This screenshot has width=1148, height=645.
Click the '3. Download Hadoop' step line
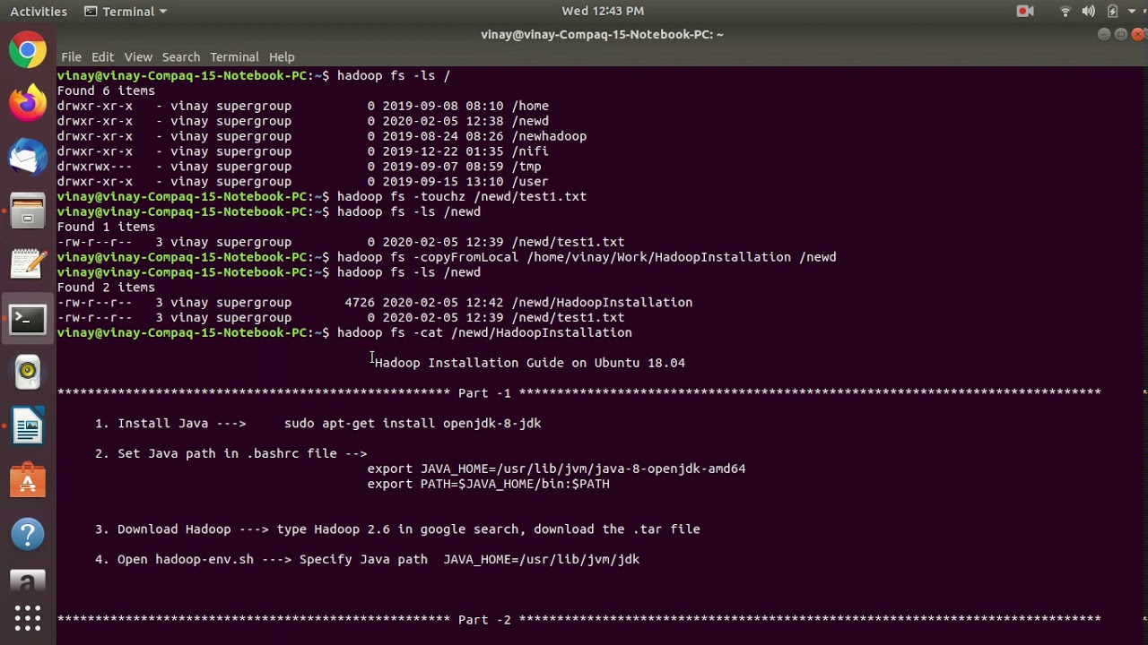397,529
